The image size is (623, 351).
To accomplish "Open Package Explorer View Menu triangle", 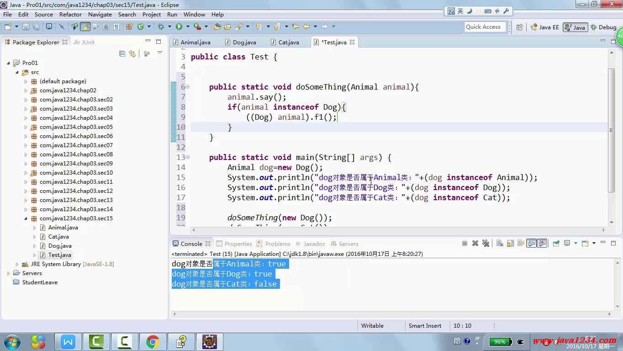I will [x=160, y=53].
